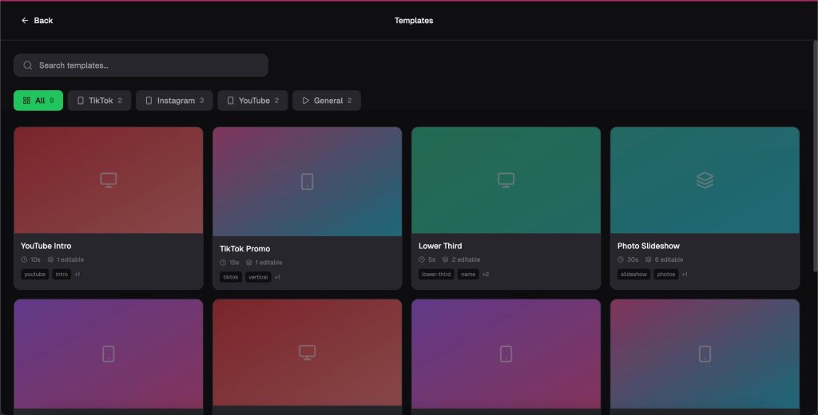Viewport: 818px width, 415px height.
Task: Click the YouTube Intro title
Action: point(46,246)
